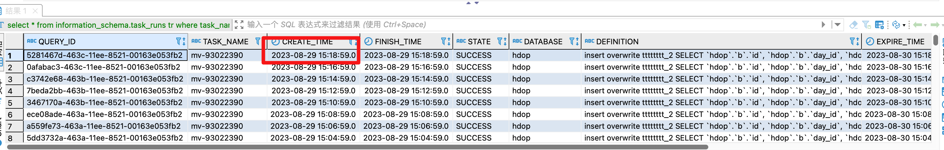Click the filter funnel in STATE header

tap(500, 41)
